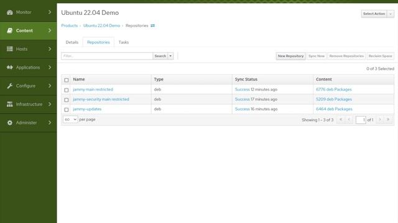Open the Search button dropdown arrow
The image size is (398, 223).
point(170,56)
